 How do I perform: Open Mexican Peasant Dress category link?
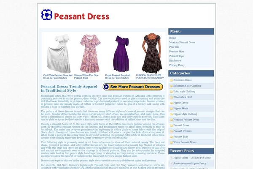pos(186,120)
